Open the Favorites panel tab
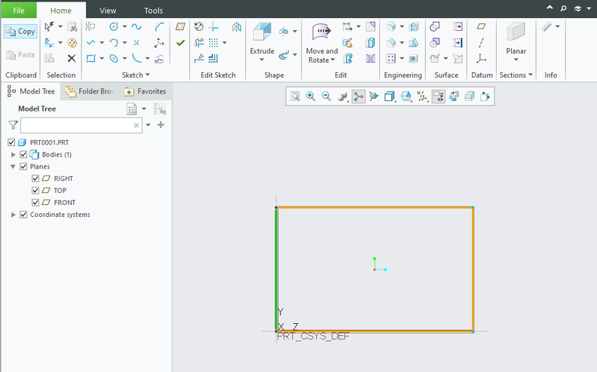 coord(145,91)
